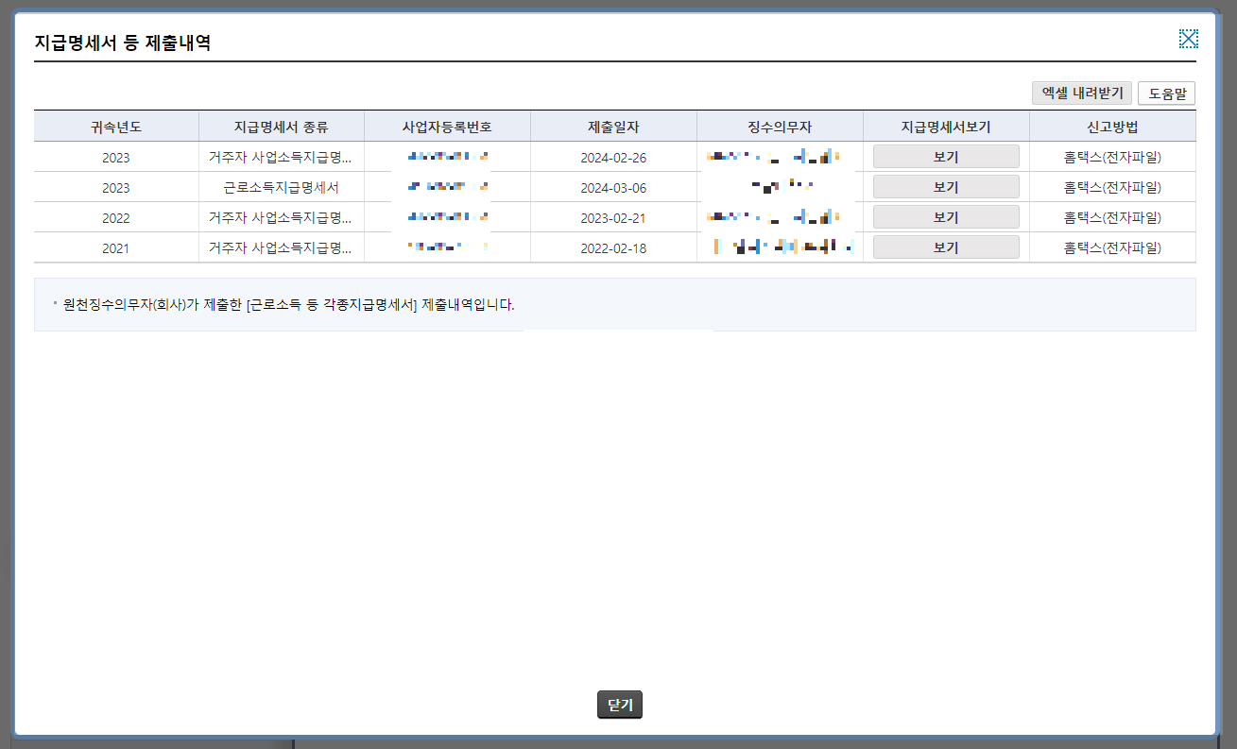Click the 원천징수의무자(회사) notice text
Viewport: 1237px width, 749px height.
pos(288,305)
